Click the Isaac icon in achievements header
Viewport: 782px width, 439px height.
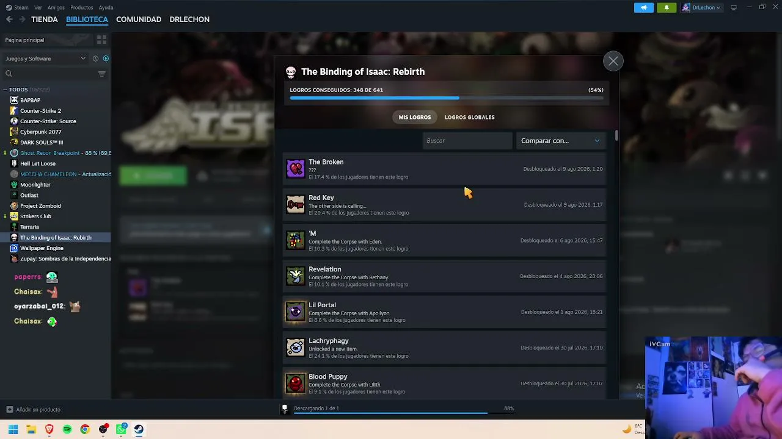point(291,72)
